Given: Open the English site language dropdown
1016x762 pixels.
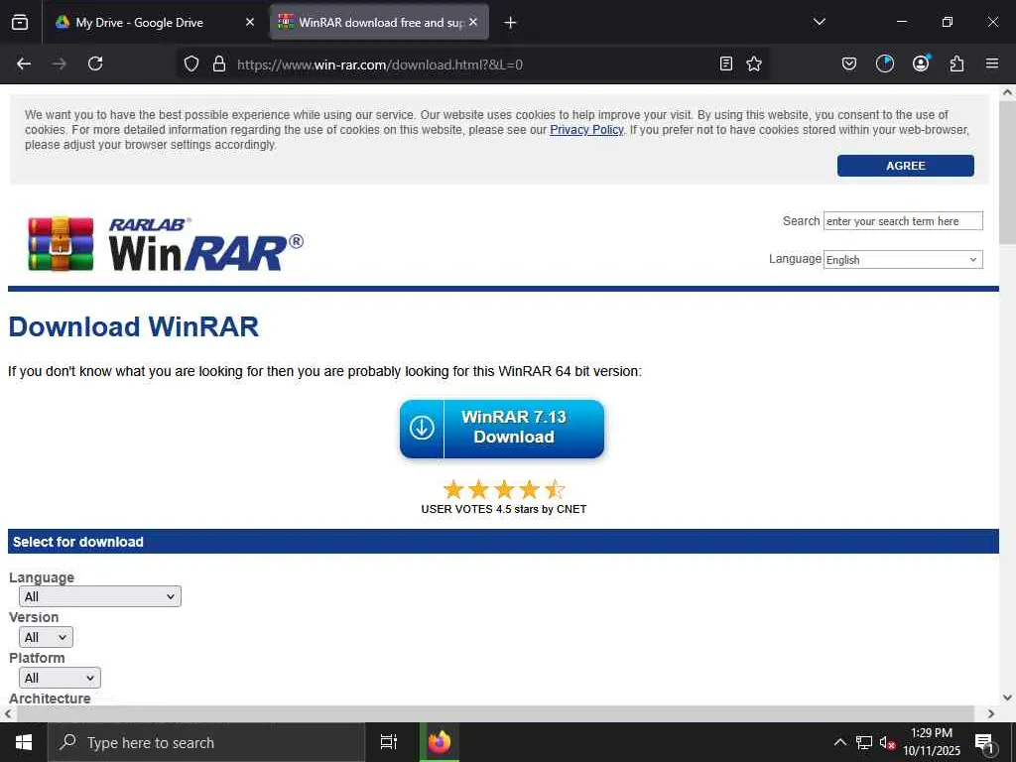Looking at the screenshot, I should (903, 260).
